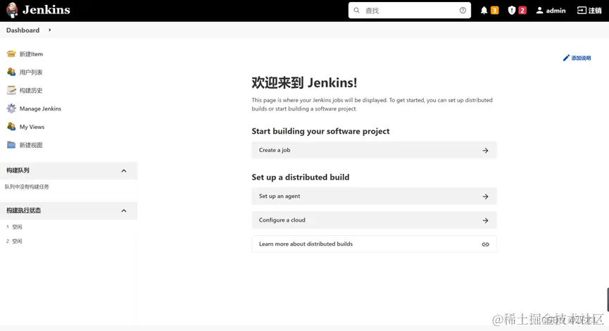Image resolution: width=609 pixels, height=331 pixels.
Task: Click the logout door-arrow icon
Action: 582,11
